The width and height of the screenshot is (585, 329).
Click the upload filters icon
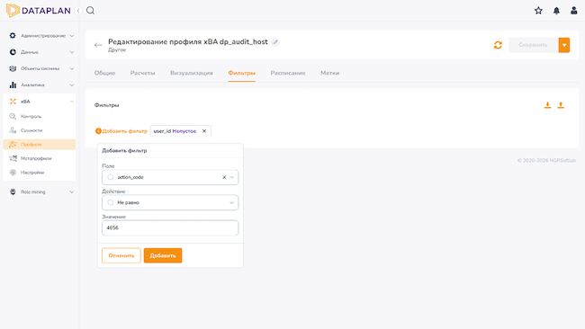pyautogui.click(x=561, y=105)
